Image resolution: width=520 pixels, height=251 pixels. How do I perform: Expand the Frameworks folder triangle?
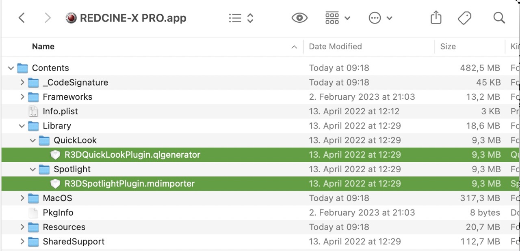[x=22, y=97]
